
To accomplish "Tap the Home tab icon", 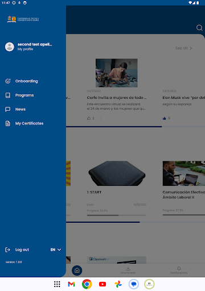I will point(77,271).
